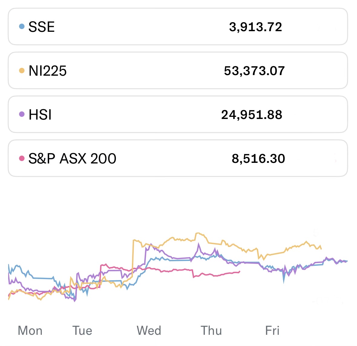The height and width of the screenshot is (346, 357).
Task: Open the SSE index card
Action: point(178,27)
